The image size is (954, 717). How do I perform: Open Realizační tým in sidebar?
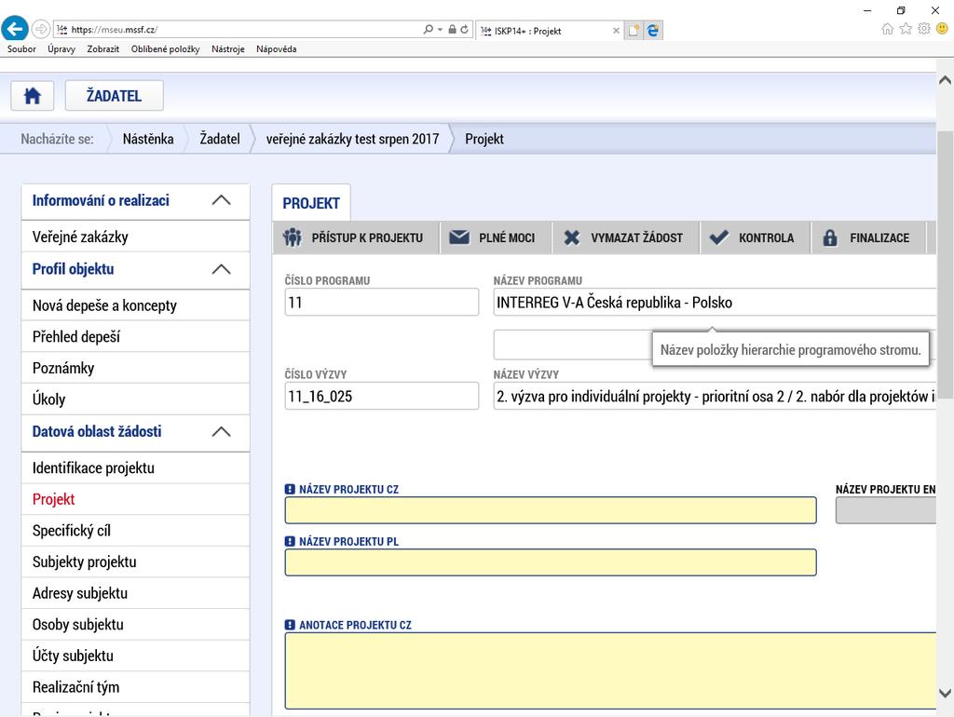coord(136,687)
